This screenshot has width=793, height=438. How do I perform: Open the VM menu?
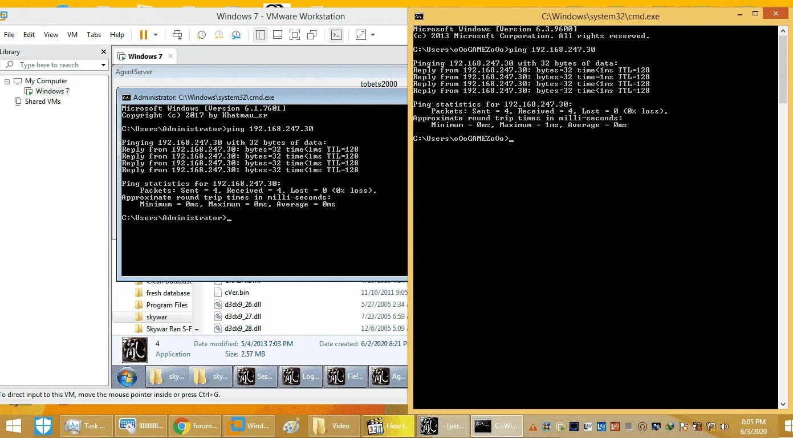coord(72,35)
